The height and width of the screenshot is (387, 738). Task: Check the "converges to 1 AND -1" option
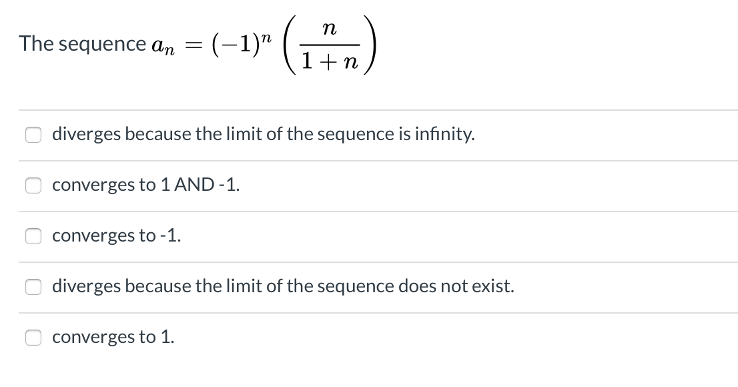tap(33, 185)
